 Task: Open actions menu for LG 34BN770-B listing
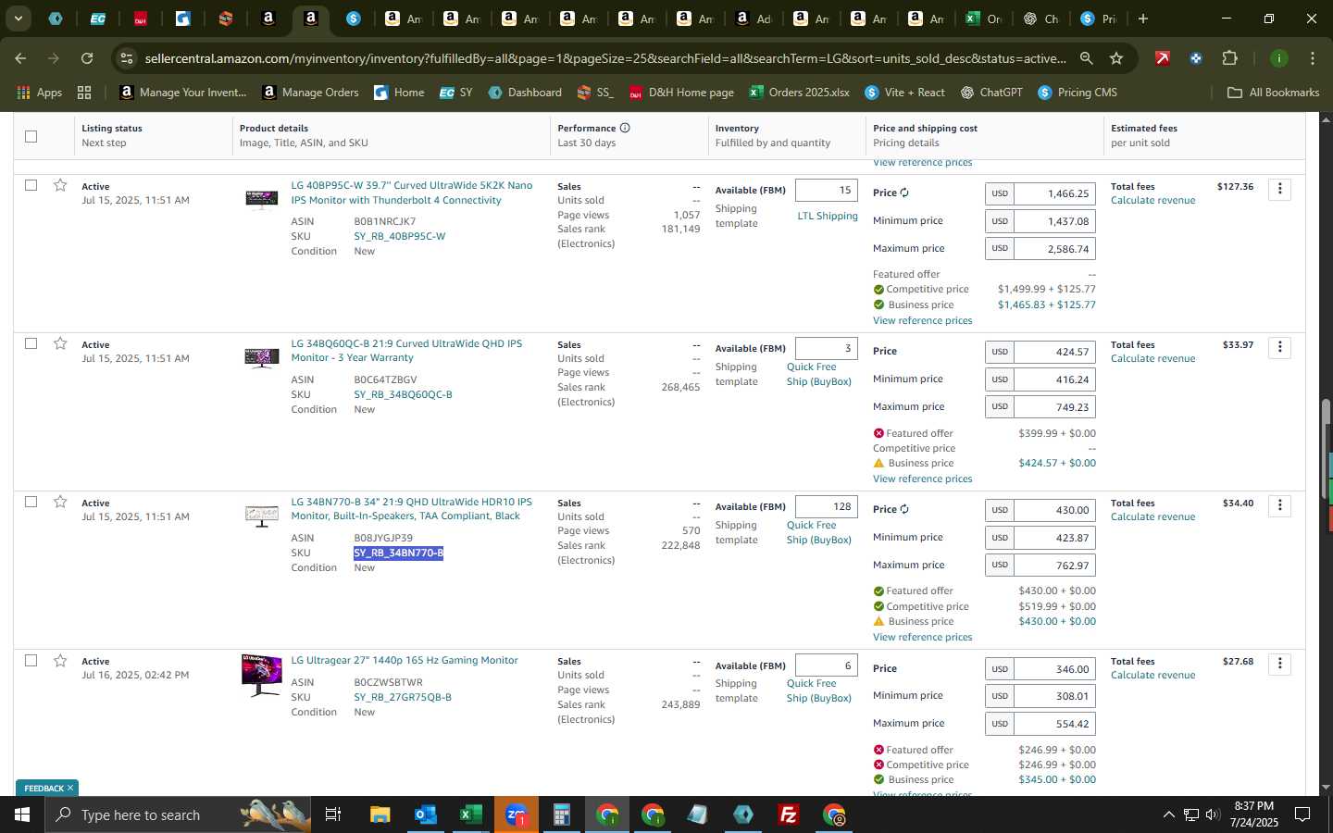(1279, 505)
